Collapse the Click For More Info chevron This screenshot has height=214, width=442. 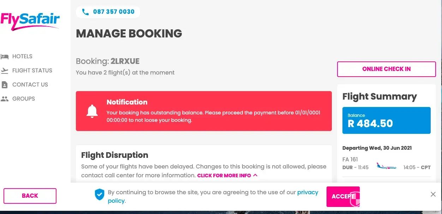[255, 175]
